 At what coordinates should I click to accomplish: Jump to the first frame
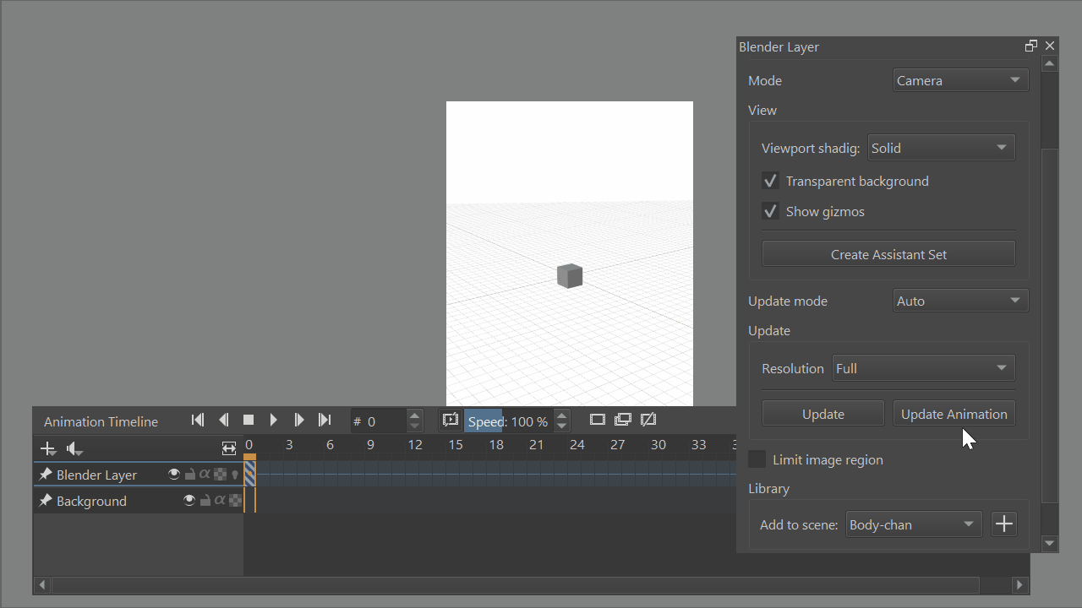[x=198, y=420]
